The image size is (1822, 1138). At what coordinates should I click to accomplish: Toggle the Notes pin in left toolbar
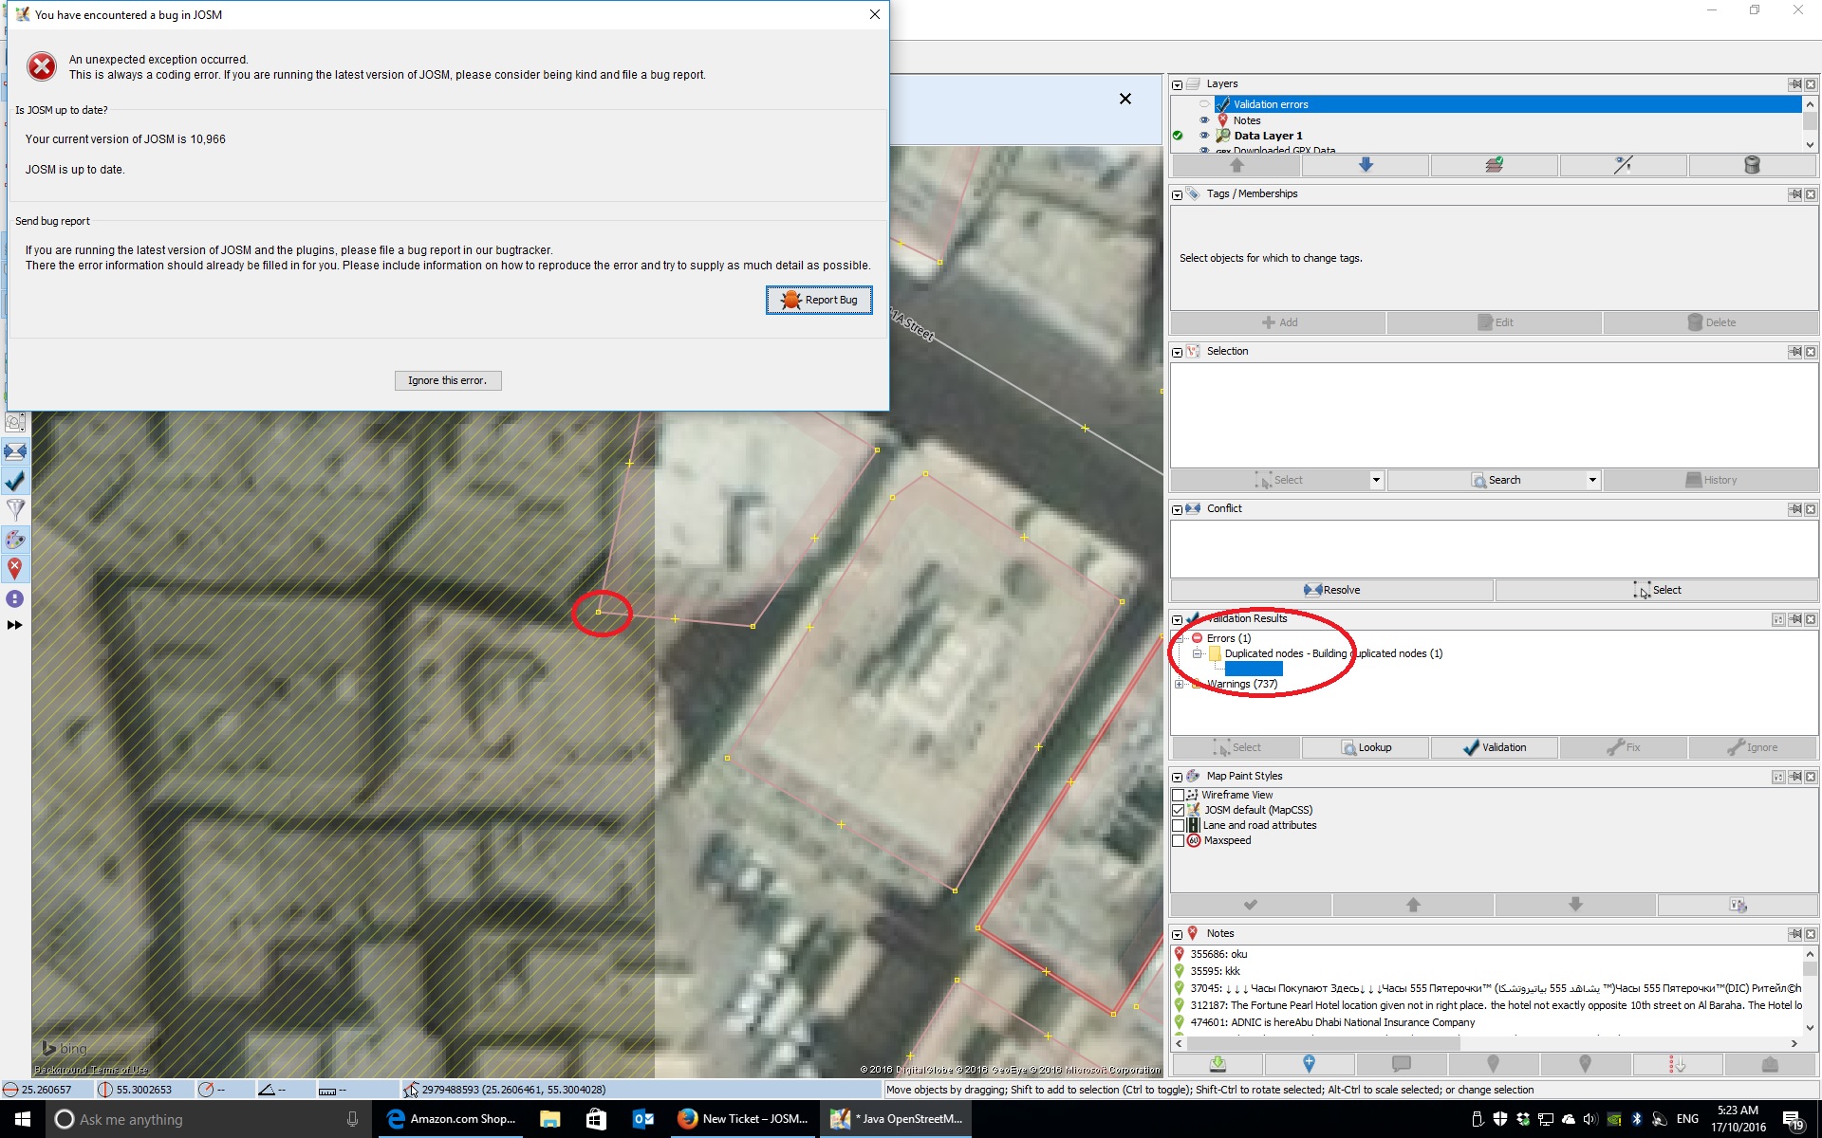click(15, 569)
